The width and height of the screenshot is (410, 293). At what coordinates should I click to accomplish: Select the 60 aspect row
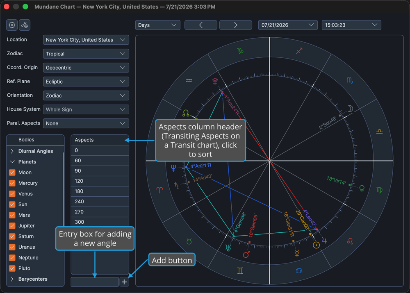tap(100, 161)
